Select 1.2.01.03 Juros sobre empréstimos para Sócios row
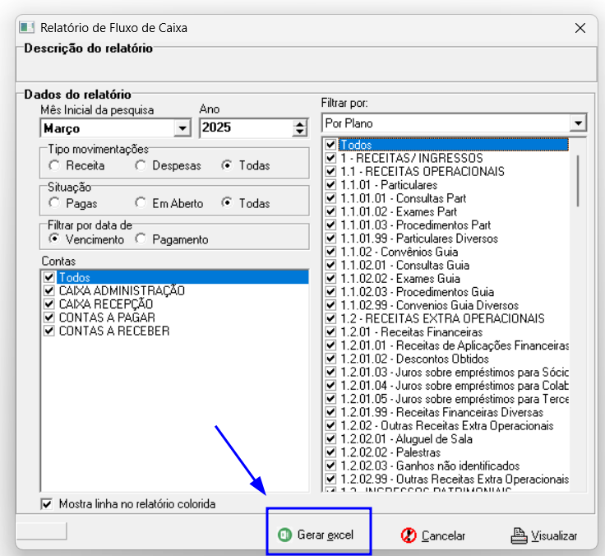Viewport: 605px width, 556px height. (x=447, y=373)
